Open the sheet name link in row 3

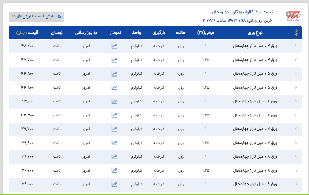(255, 74)
